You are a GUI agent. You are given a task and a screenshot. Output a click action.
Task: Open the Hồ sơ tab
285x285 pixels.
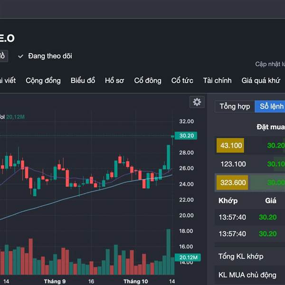click(114, 81)
